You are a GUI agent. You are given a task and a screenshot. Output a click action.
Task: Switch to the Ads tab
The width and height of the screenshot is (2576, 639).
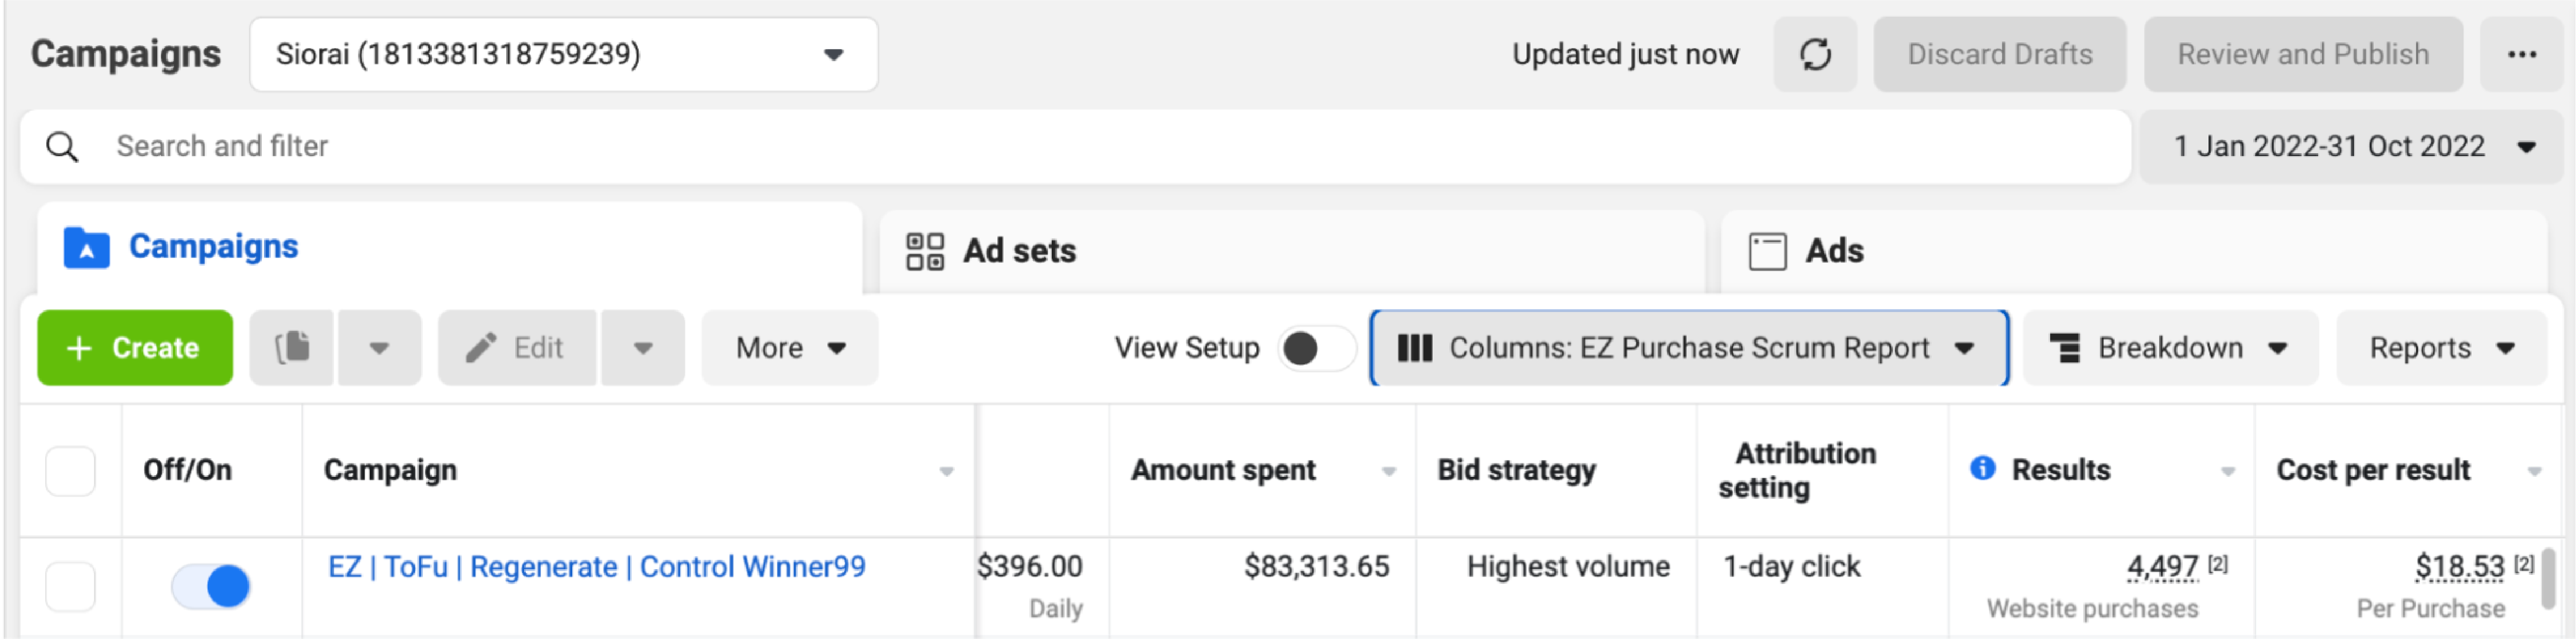point(1833,251)
